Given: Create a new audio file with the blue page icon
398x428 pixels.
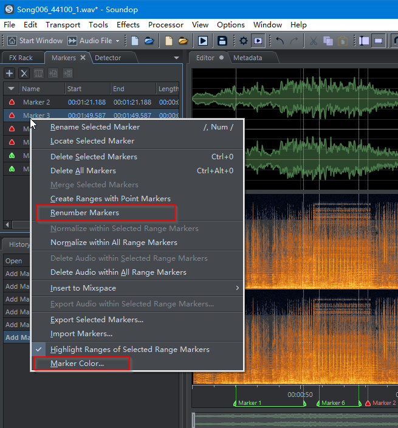Looking at the screenshot, I should [135, 41].
